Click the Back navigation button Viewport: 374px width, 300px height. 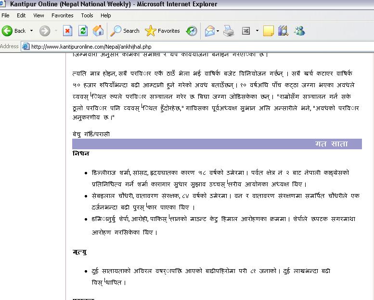(x=13, y=31)
